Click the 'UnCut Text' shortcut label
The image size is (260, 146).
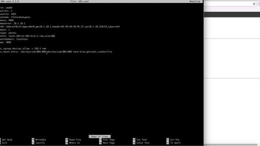(143, 143)
